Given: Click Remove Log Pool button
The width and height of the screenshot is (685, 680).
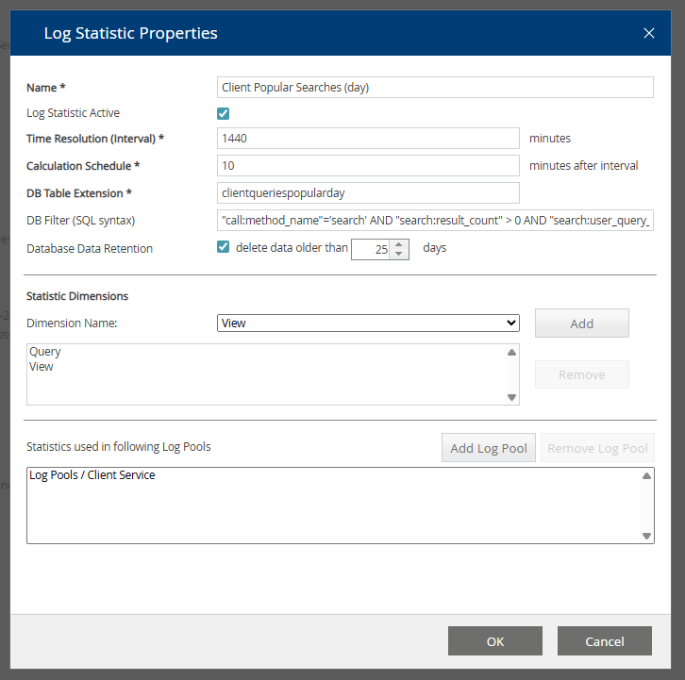Looking at the screenshot, I should [597, 448].
